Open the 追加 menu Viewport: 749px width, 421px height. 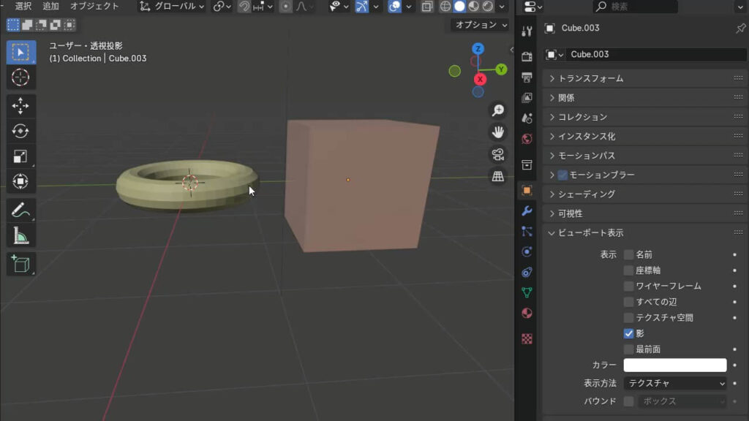50,6
